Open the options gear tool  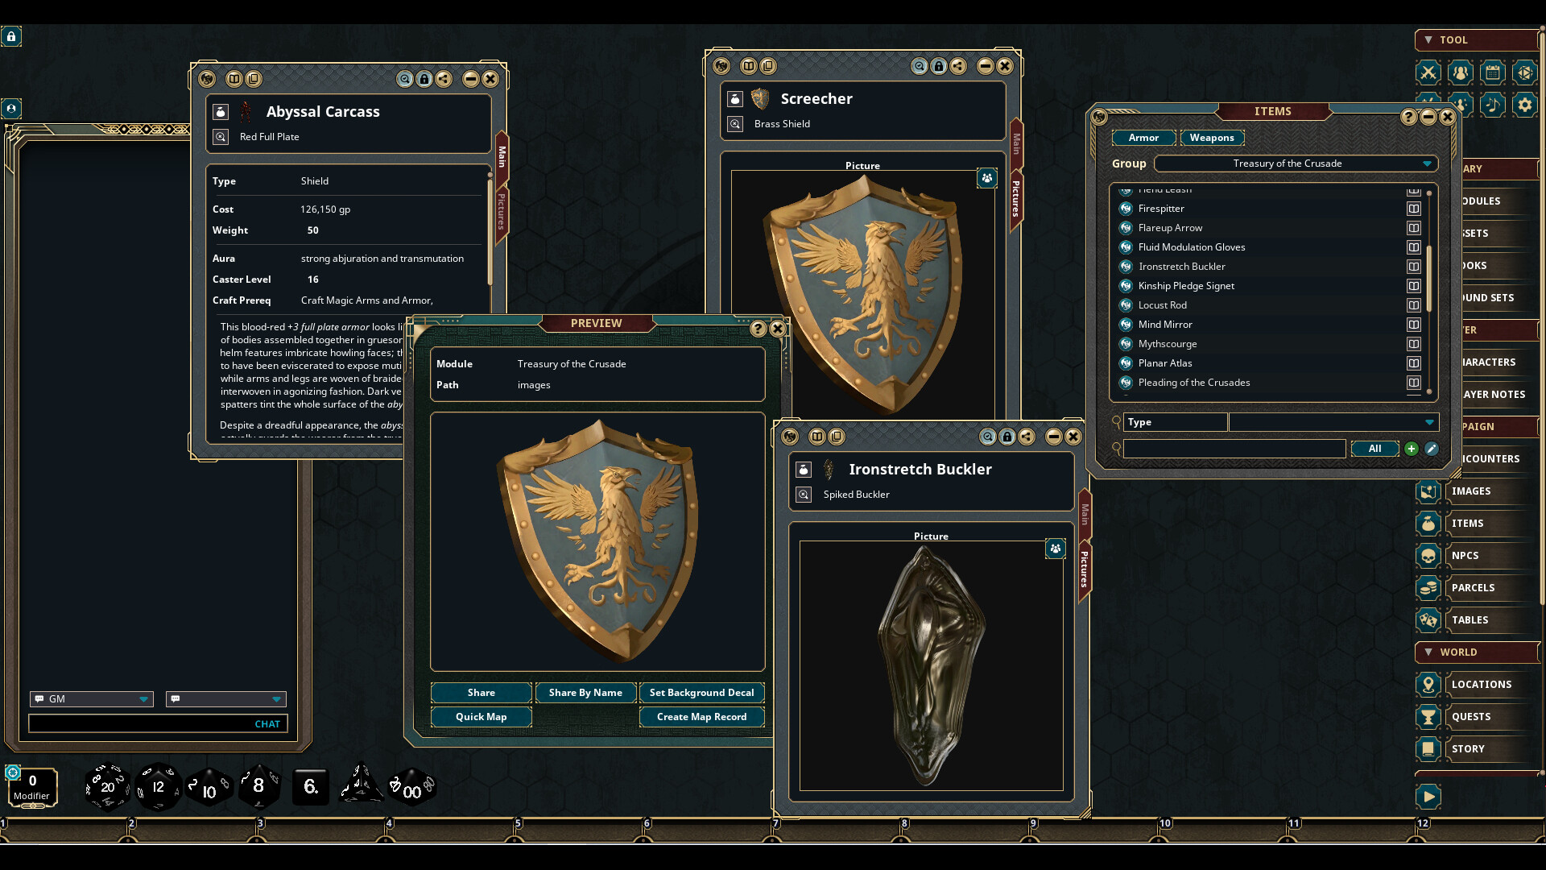click(1524, 105)
